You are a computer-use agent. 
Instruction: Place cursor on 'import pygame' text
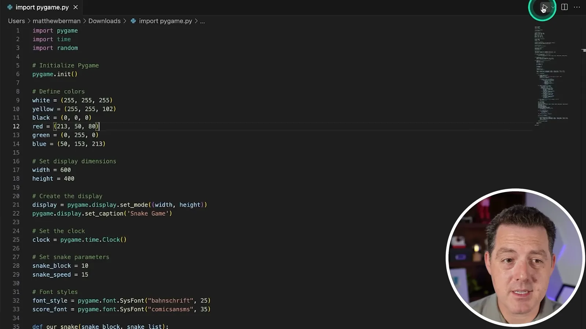pyautogui.click(x=55, y=31)
